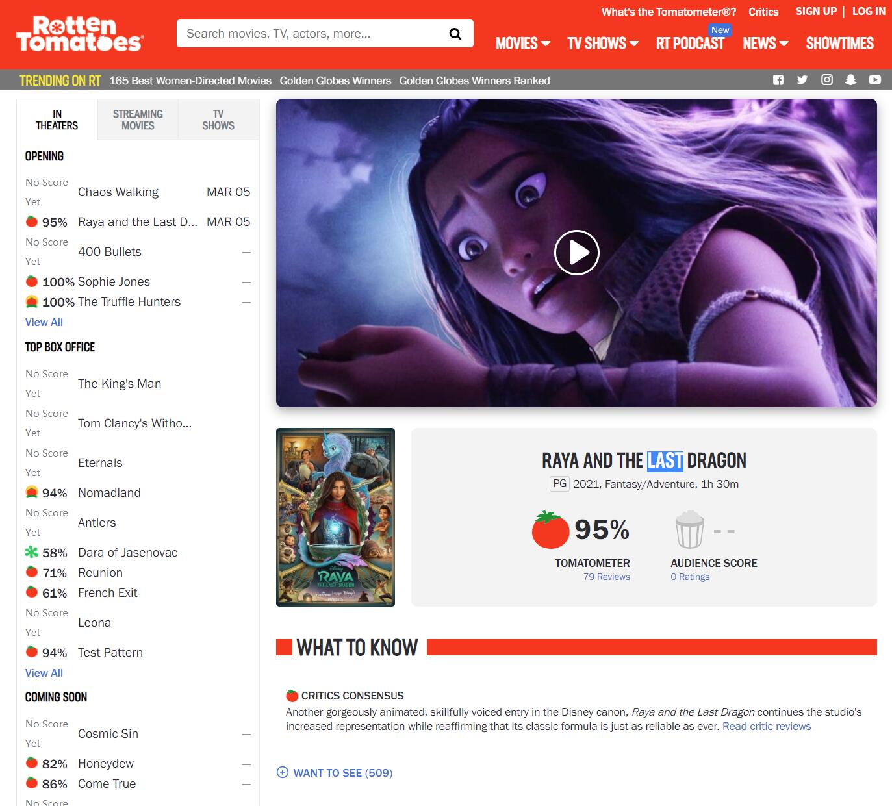The height and width of the screenshot is (806, 892).
Task: Open 400 Bullets movie link
Action: point(110,251)
